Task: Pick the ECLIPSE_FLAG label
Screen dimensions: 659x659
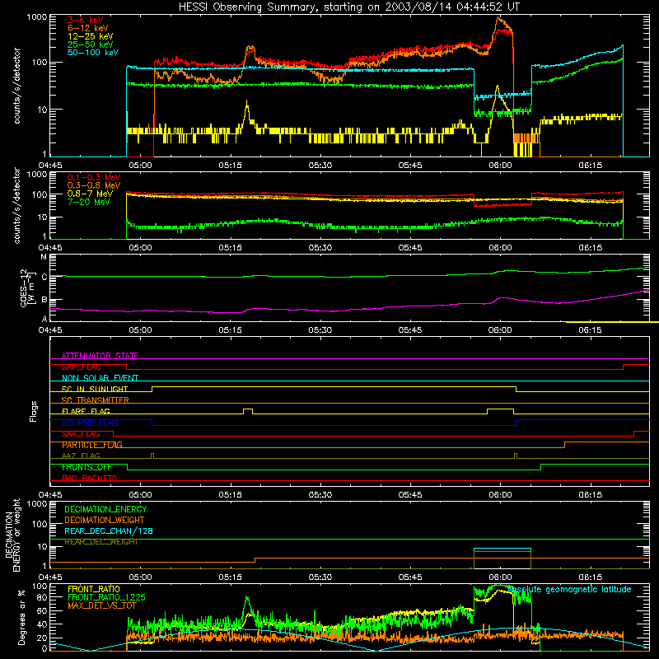Action: click(x=90, y=423)
